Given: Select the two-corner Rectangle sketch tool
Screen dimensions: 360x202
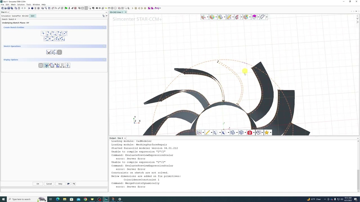Looking at the screenshot, I should (54, 33).
